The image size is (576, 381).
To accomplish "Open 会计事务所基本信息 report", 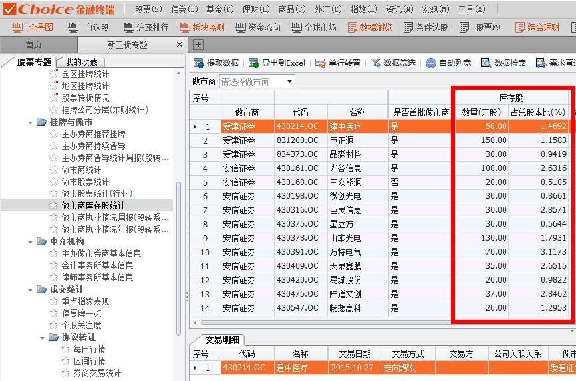I will [x=97, y=265].
